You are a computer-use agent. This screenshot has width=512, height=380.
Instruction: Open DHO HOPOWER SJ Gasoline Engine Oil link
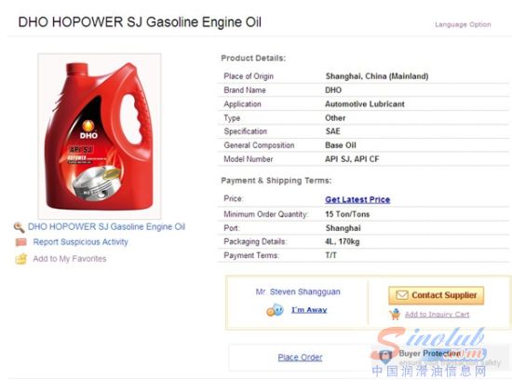[x=106, y=226]
